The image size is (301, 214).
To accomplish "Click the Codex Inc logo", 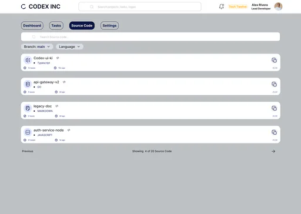I will coord(24,6).
